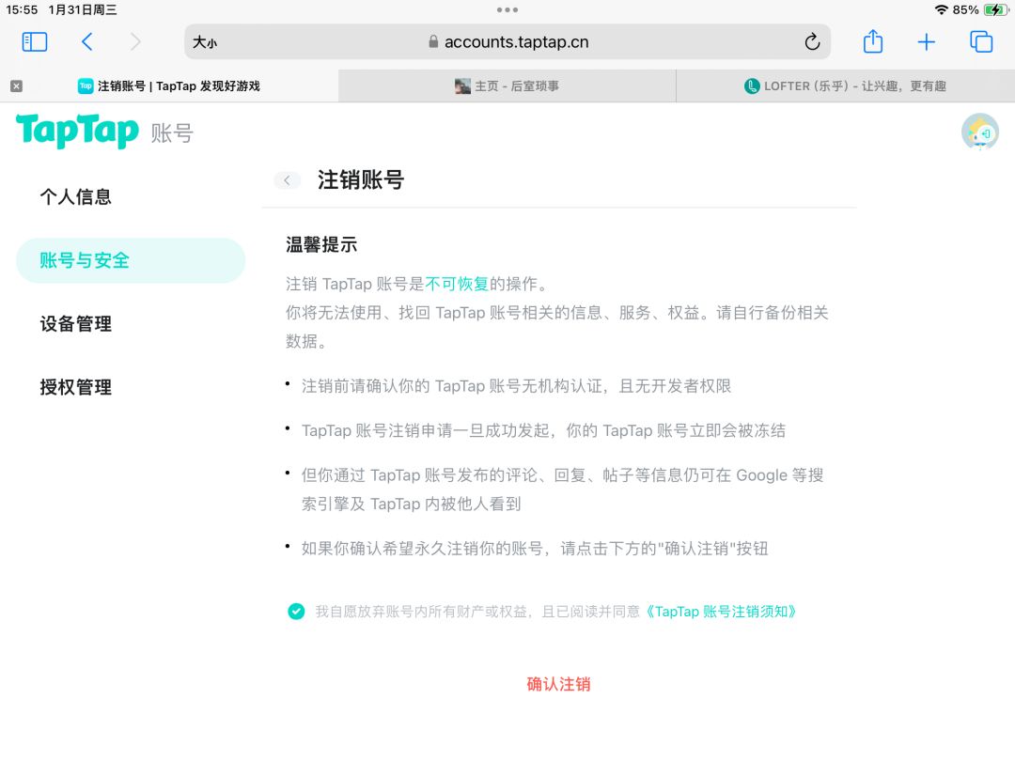
Task: Tap the 账号 label beside the logo
Action: click(172, 133)
